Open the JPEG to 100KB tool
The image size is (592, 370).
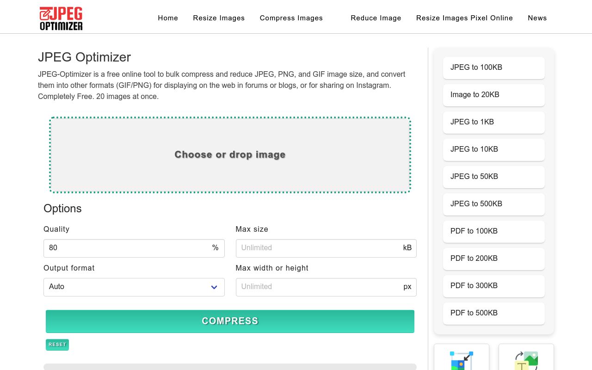point(493,68)
